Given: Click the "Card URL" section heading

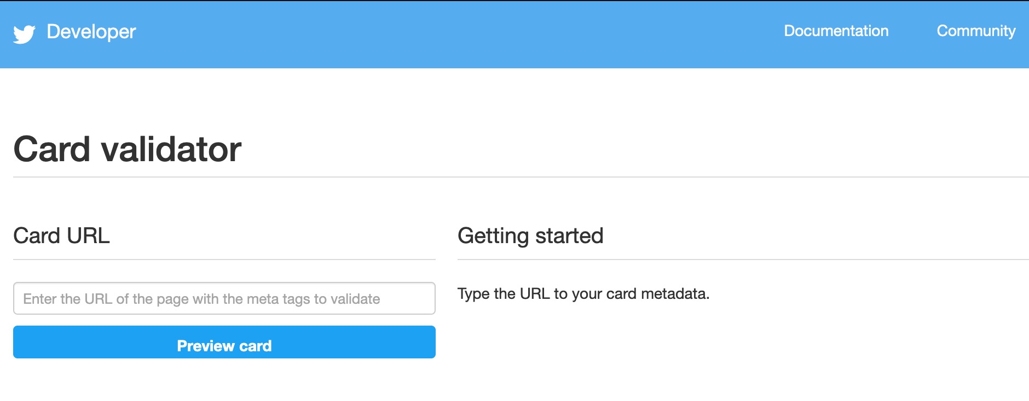Looking at the screenshot, I should click(x=61, y=236).
